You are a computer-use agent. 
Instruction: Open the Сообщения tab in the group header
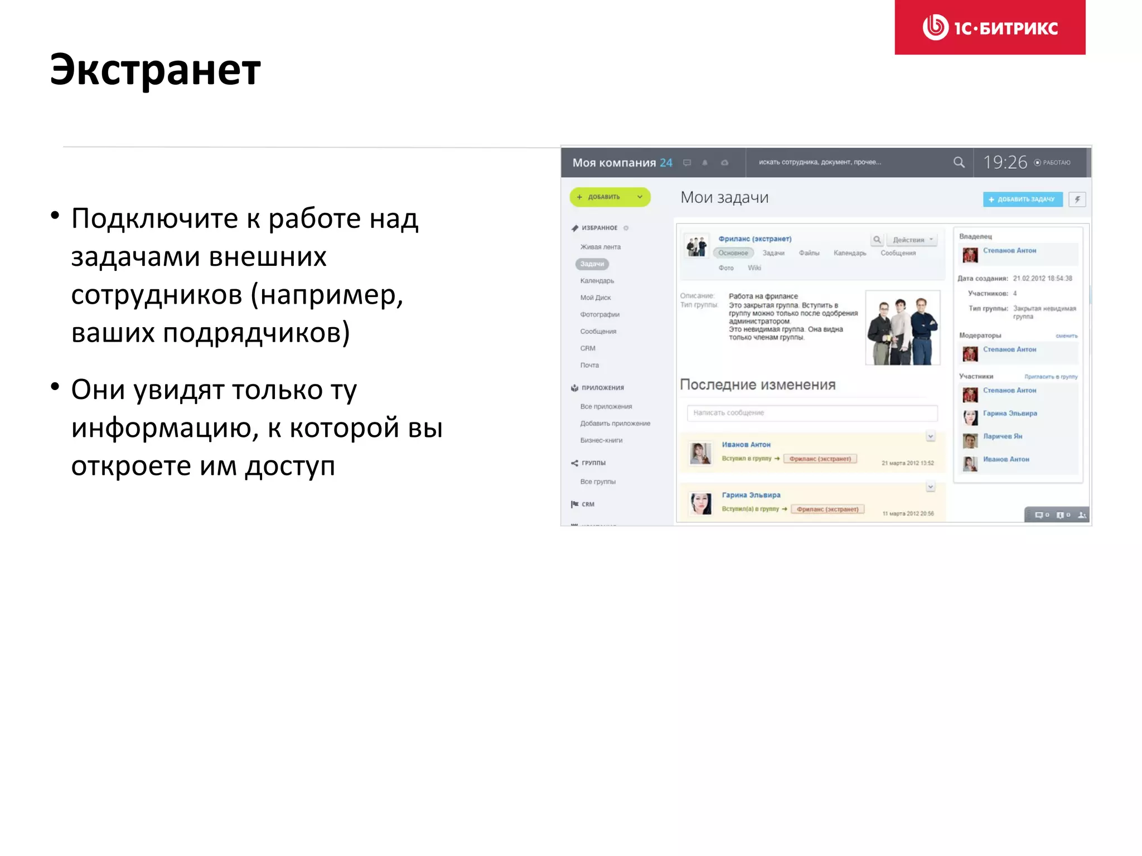tap(898, 253)
